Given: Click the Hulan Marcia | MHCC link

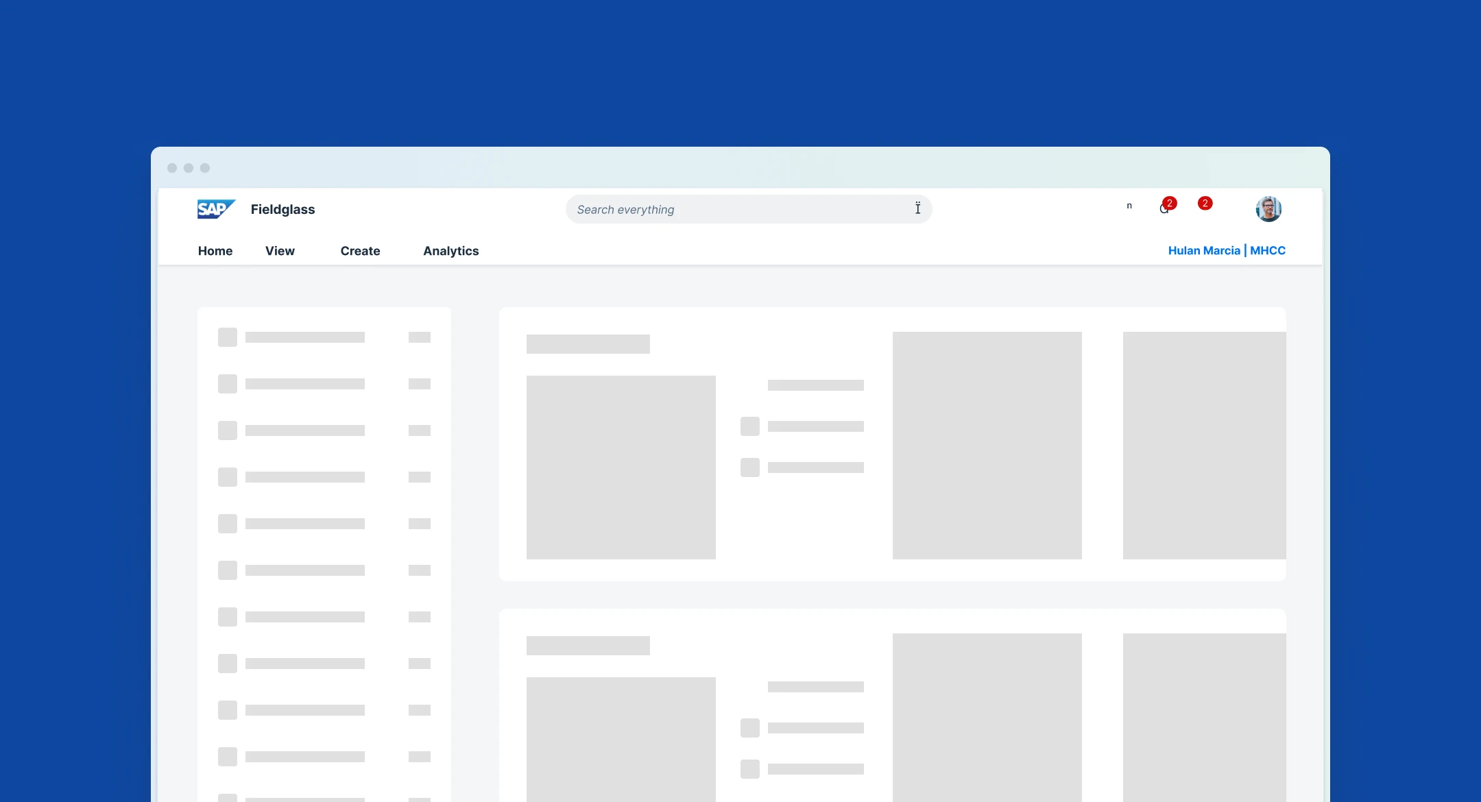Looking at the screenshot, I should click(x=1227, y=250).
